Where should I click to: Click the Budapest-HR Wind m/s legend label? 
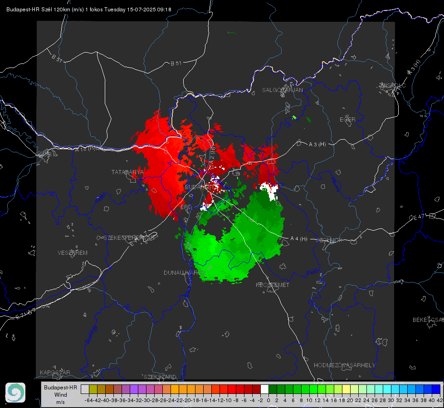click(61, 395)
